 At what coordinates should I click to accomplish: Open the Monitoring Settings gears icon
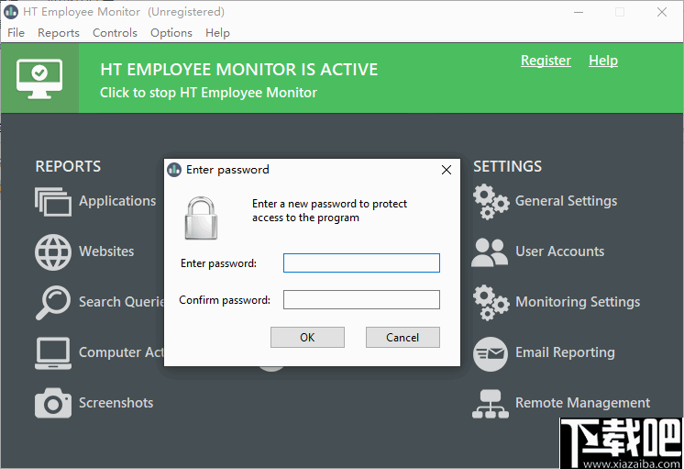(x=491, y=303)
